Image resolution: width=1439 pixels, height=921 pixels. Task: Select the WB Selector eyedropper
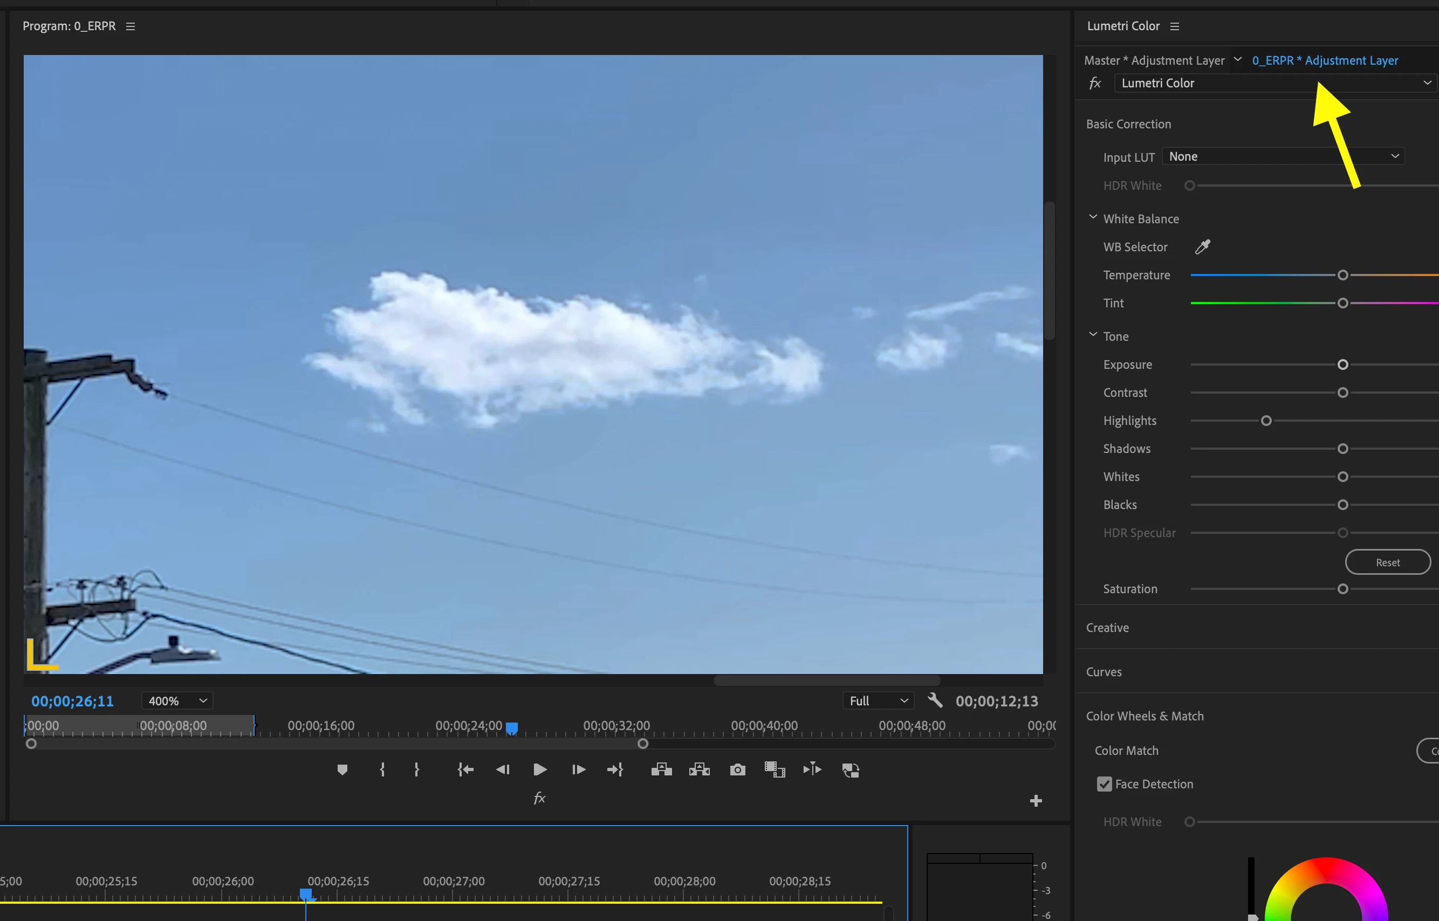pyautogui.click(x=1202, y=247)
